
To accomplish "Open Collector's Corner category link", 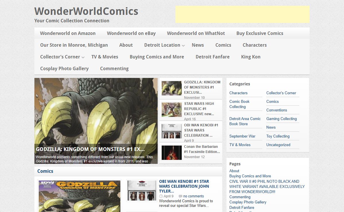I will 281,93.
